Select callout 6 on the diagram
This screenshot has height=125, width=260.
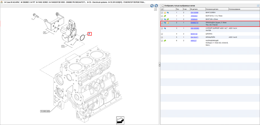[x=54, y=31]
